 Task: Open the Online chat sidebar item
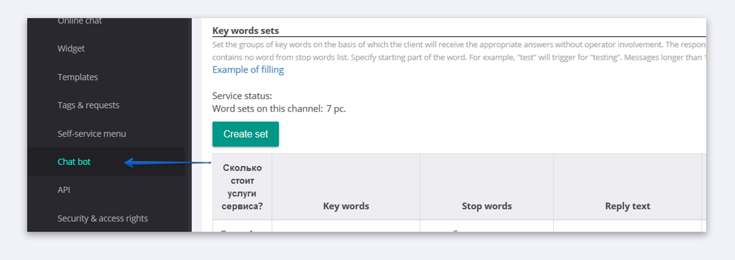point(80,21)
